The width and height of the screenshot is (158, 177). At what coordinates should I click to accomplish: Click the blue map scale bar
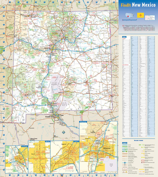pyautogui.click(x=130, y=20)
